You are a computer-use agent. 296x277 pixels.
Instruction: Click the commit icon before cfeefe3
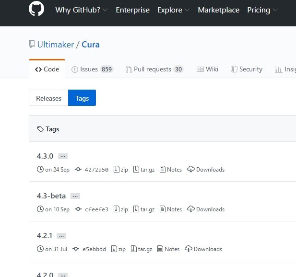(78, 209)
